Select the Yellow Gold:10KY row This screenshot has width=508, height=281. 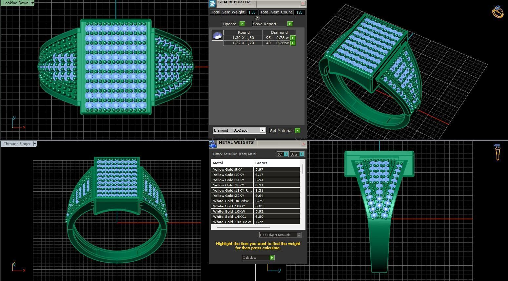[255, 175]
